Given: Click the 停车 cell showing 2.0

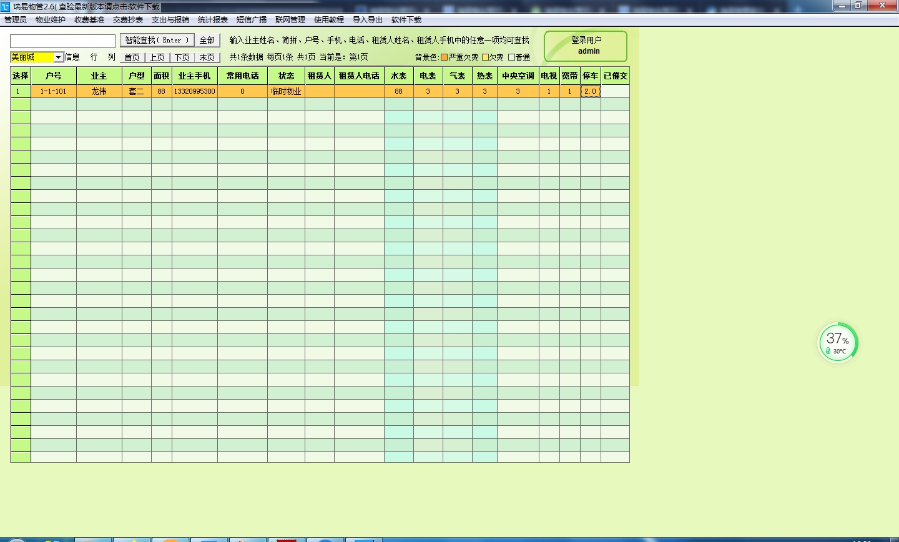Looking at the screenshot, I should coord(590,91).
